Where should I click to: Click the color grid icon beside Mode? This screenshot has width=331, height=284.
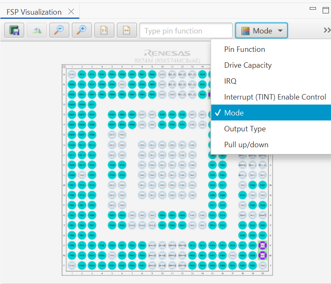[245, 31]
